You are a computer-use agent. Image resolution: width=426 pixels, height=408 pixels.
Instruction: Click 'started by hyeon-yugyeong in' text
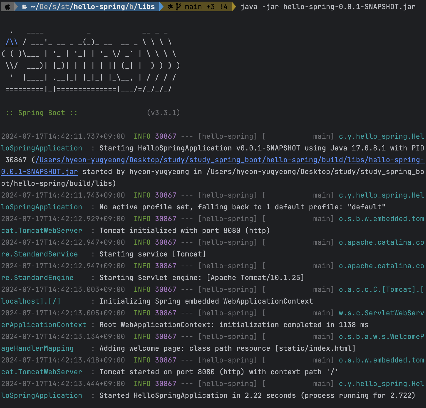click(x=142, y=172)
